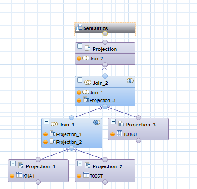Viewport: 197px width, 189px height.
Task: Click the Join_1 node header icon
Action: point(54,124)
